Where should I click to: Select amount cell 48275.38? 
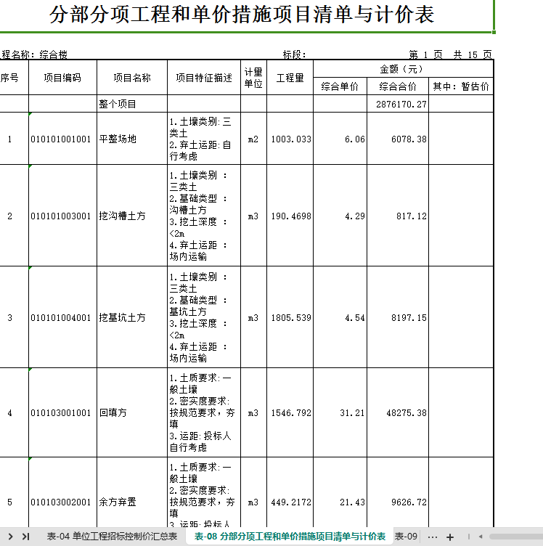(398, 412)
